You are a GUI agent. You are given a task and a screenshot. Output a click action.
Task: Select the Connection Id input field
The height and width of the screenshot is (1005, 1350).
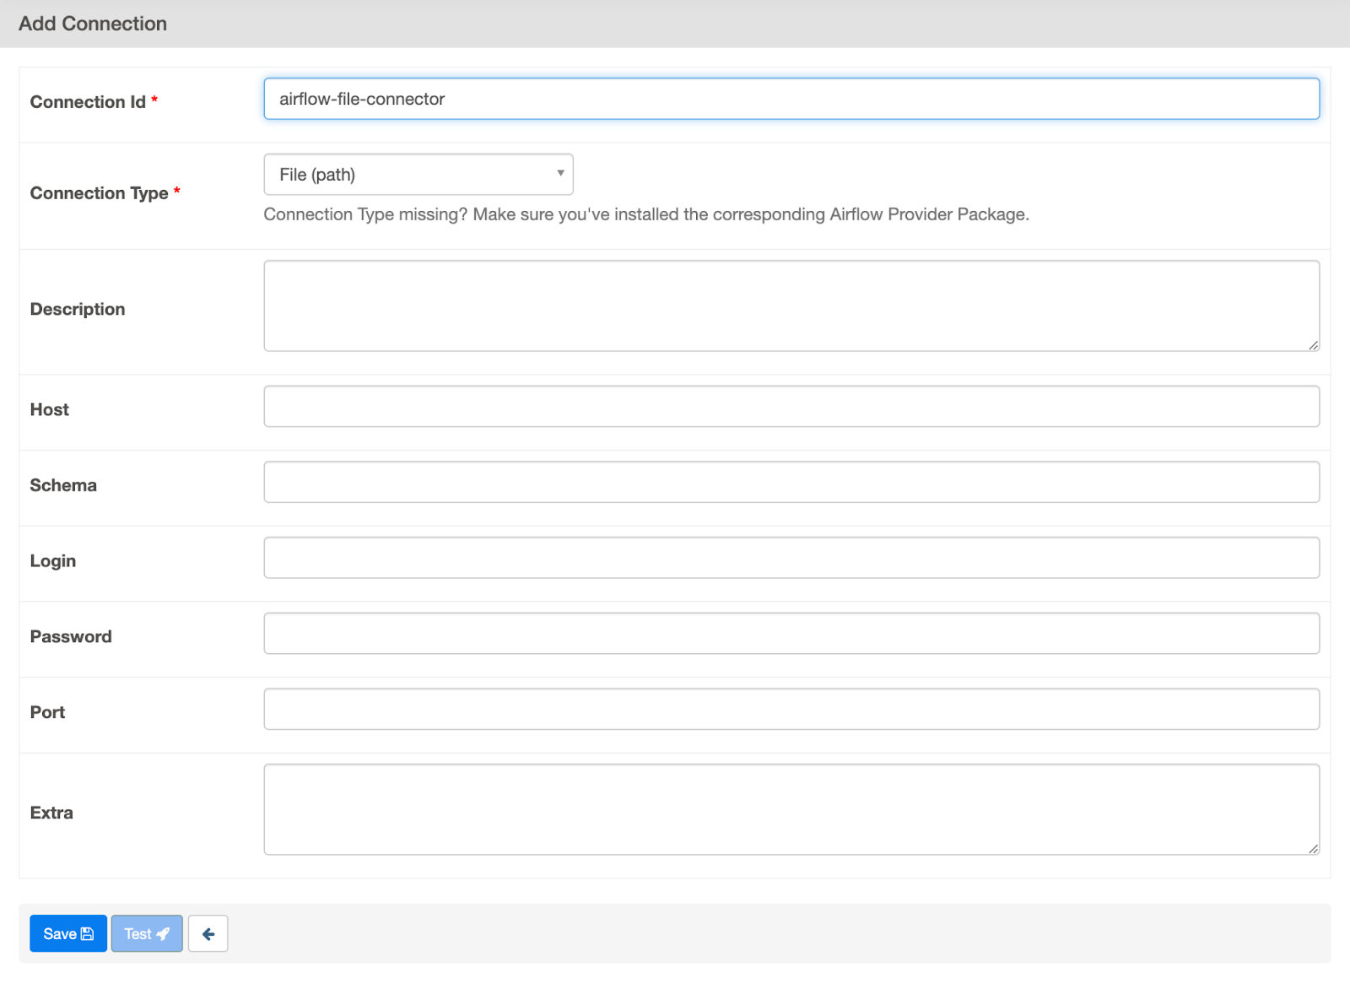791,99
